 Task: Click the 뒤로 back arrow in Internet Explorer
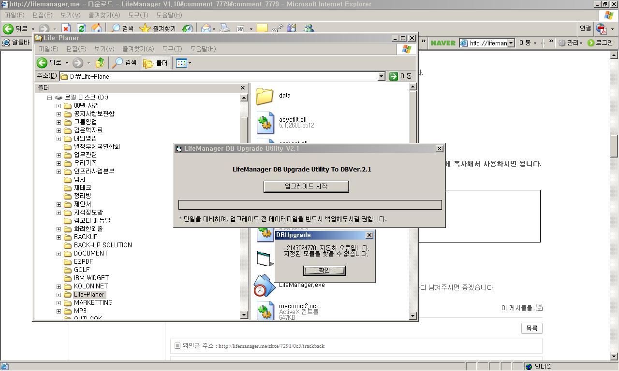click(x=8, y=29)
